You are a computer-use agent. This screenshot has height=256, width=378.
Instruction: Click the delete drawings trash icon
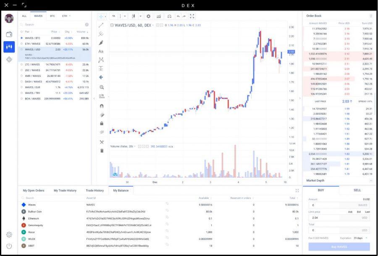[x=102, y=151]
